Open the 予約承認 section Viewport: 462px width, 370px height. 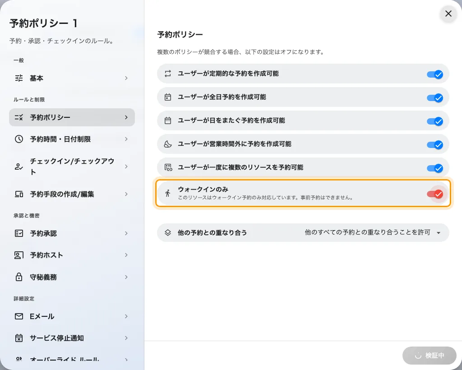click(72, 233)
